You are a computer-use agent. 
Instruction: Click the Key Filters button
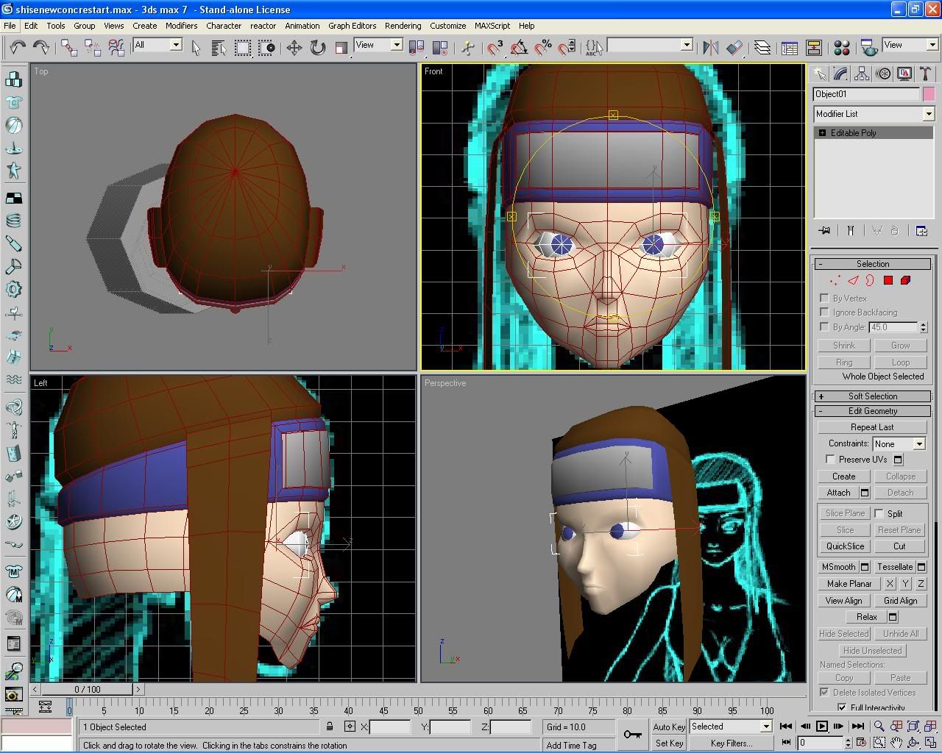point(731,743)
